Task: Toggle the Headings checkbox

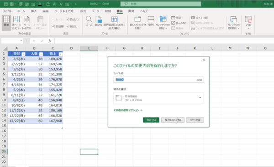Action: click(68, 26)
